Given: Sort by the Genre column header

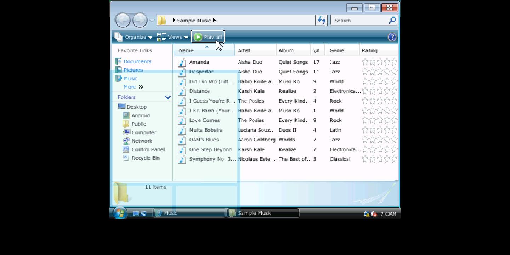Looking at the screenshot, I should tap(342, 50).
